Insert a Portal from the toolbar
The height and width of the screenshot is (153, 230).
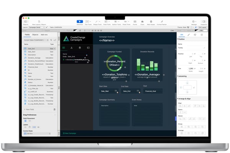pos(135,21)
